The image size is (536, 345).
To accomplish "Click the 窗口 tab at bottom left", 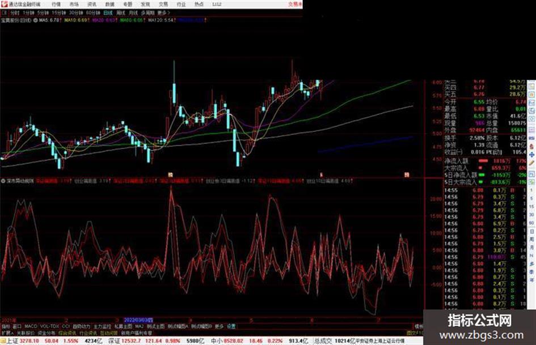I will click(17, 326).
